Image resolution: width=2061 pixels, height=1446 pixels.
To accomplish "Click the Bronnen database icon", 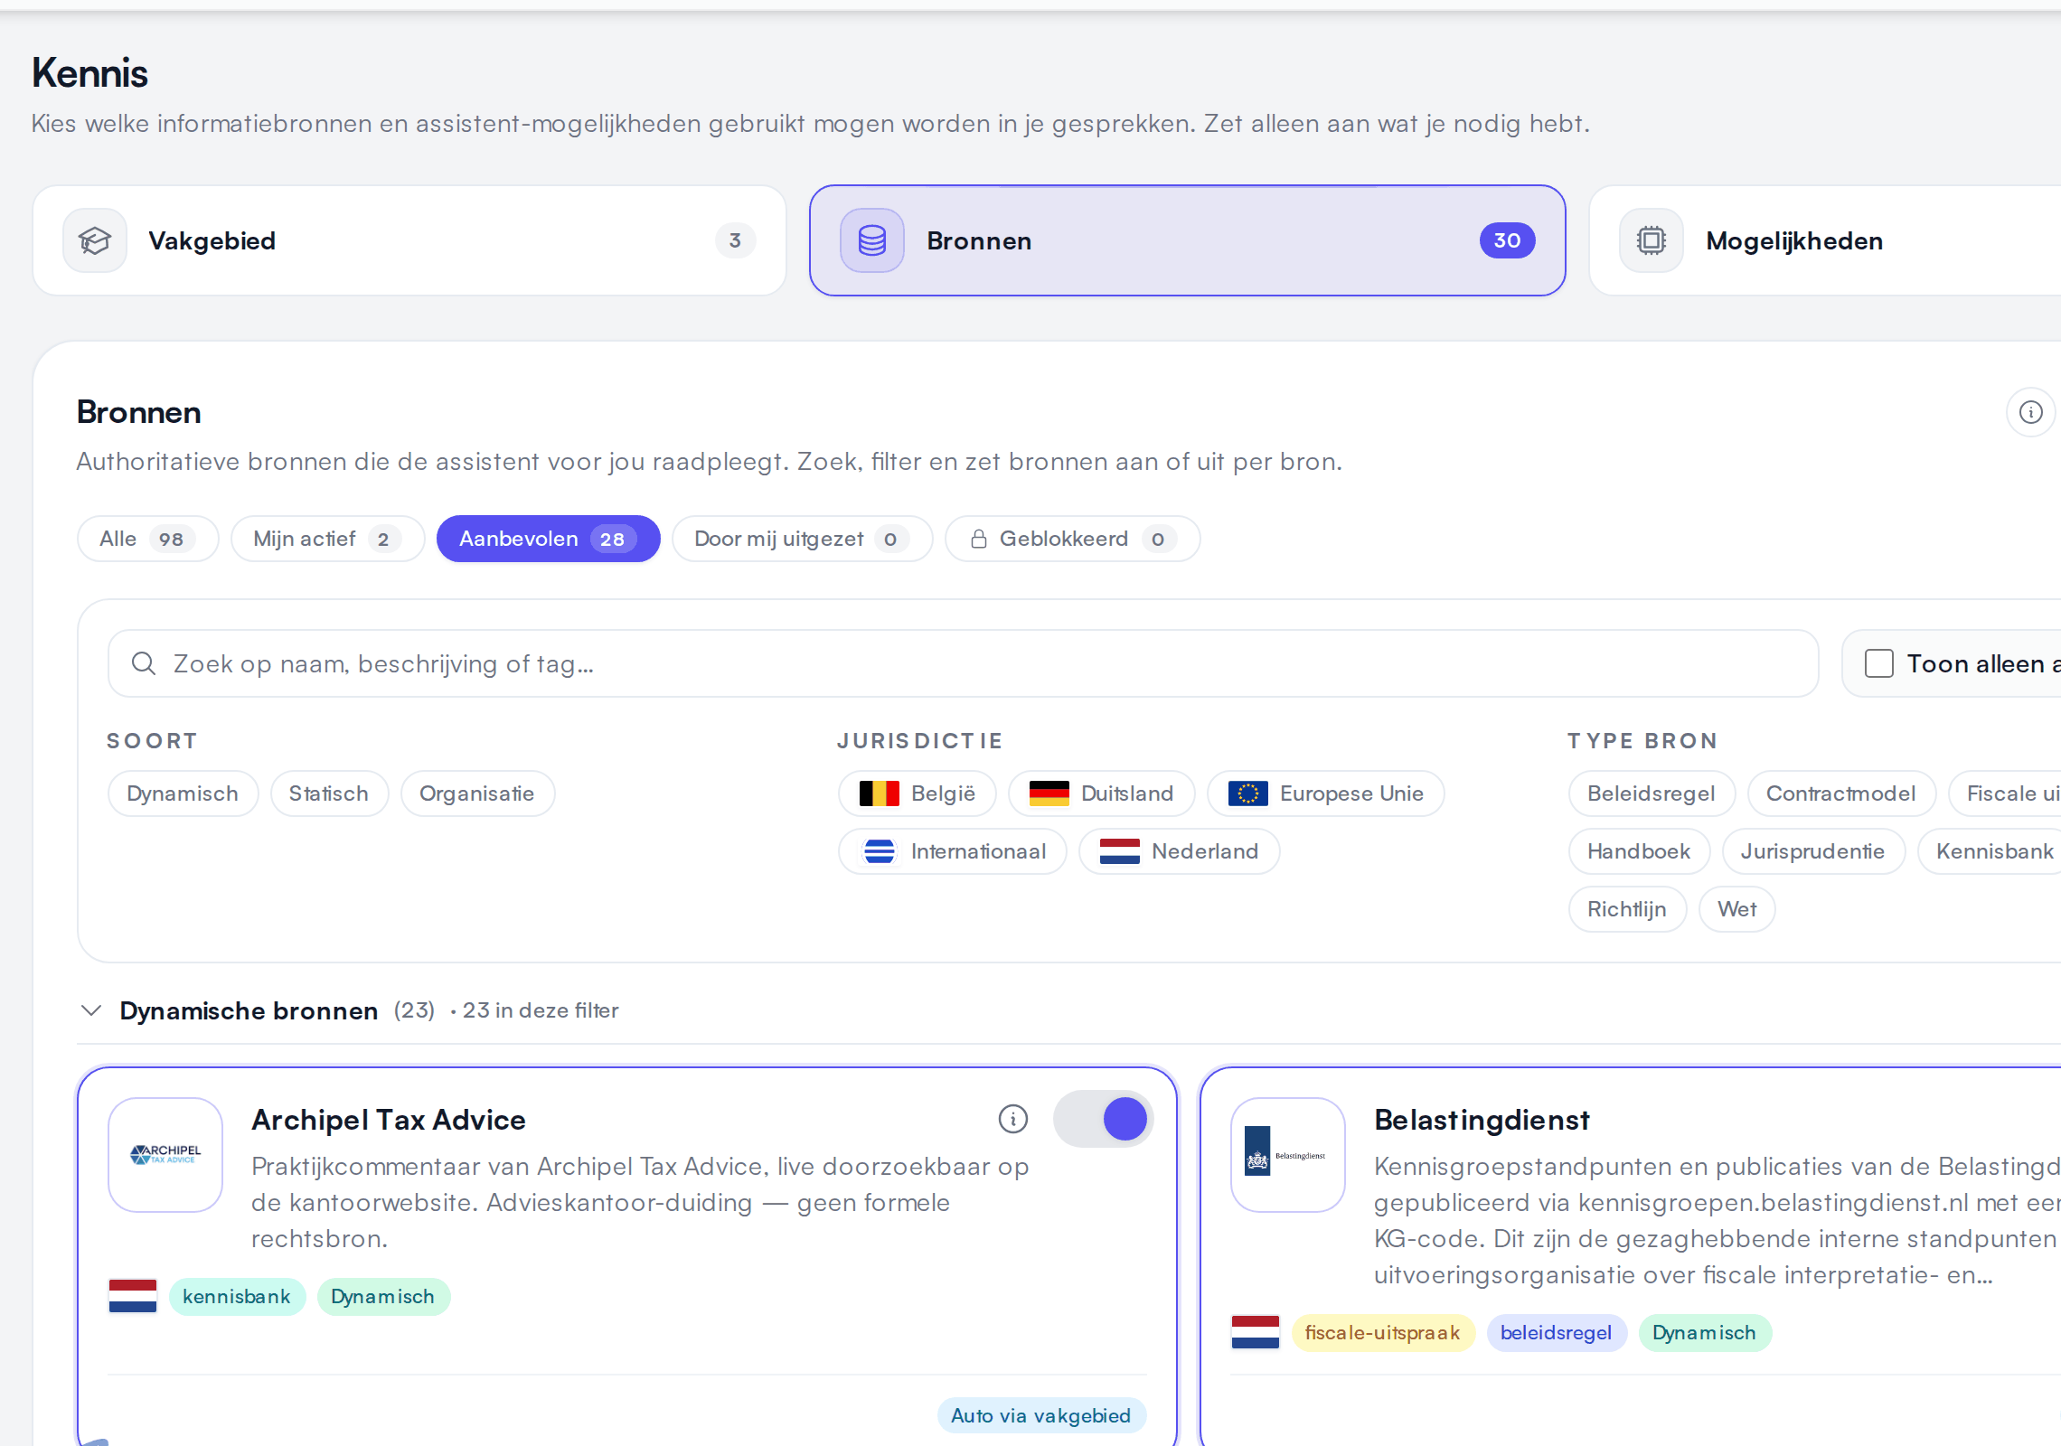I will pyautogui.click(x=872, y=240).
